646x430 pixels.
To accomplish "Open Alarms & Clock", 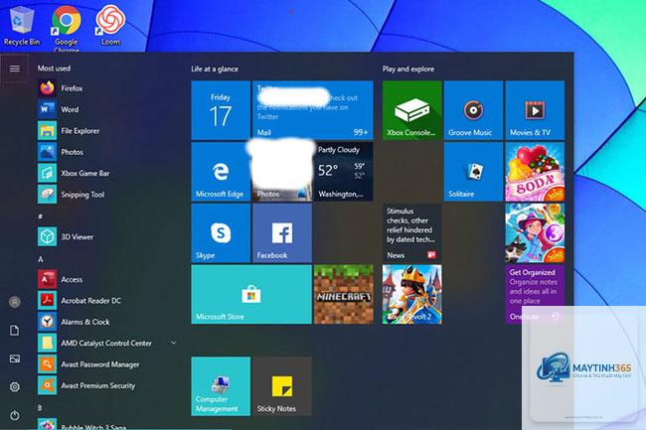I will click(x=107, y=322).
